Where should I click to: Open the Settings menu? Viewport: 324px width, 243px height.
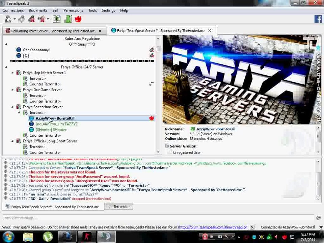108,10
